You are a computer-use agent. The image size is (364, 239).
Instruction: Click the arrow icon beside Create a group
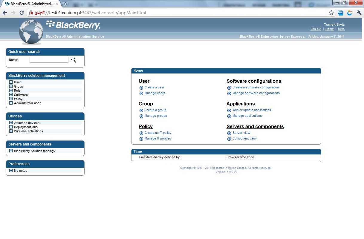tap(141, 110)
